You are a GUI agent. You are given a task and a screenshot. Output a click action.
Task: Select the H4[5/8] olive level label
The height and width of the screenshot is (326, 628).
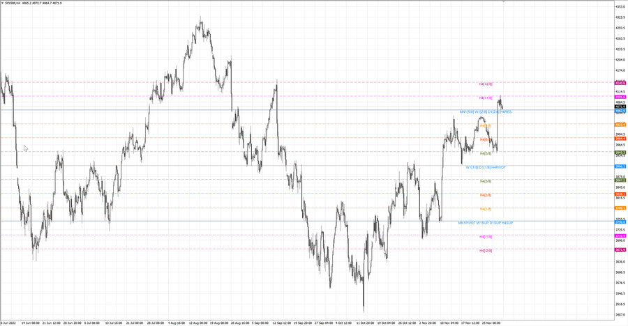pyautogui.click(x=486, y=154)
